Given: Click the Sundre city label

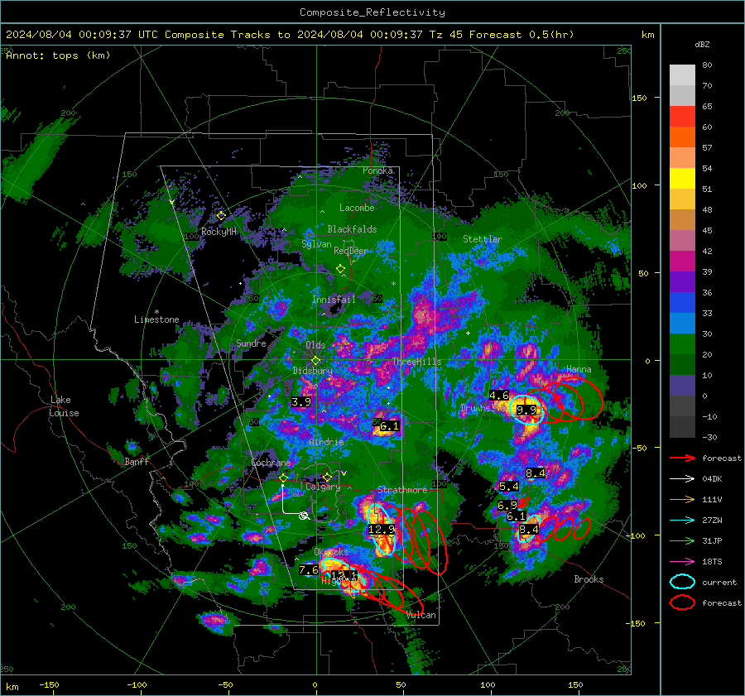Looking at the screenshot, I should click(251, 343).
